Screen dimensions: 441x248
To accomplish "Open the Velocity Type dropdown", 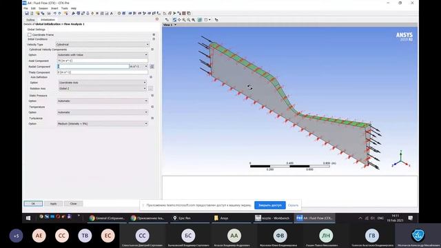I will point(103,44).
